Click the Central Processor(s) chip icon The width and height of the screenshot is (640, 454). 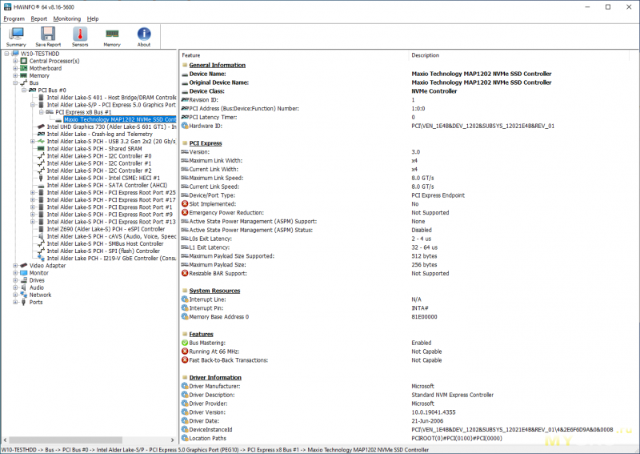(24, 61)
